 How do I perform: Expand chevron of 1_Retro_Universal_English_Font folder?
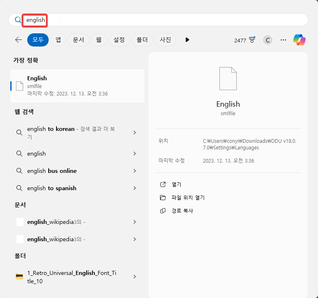pyautogui.click(x=134, y=277)
